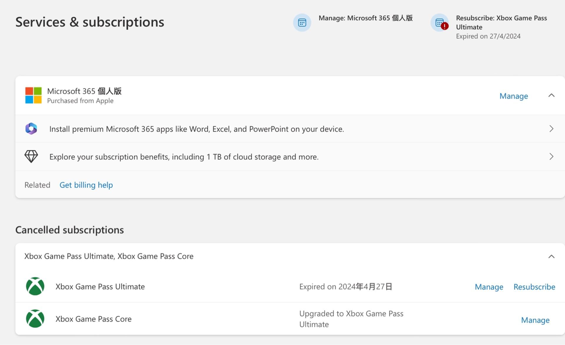Click Manage beside Xbox Game Pass Ultimate
Viewport: 565px width, 345px height.
click(x=488, y=287)
